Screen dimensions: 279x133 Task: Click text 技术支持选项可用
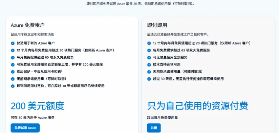[167, 65]
